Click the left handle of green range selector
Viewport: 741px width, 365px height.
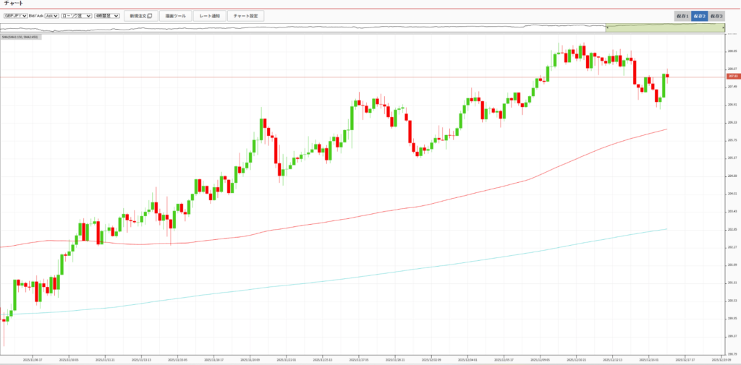pyautogui.click(x=606, y=27)
